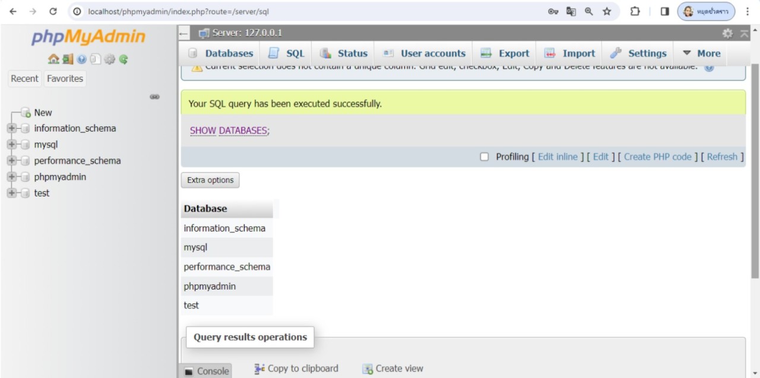This screenshot has height=378, width=760.
Task: Click the navigation panel settings gear icon
Action: click(x=110, y=59)
